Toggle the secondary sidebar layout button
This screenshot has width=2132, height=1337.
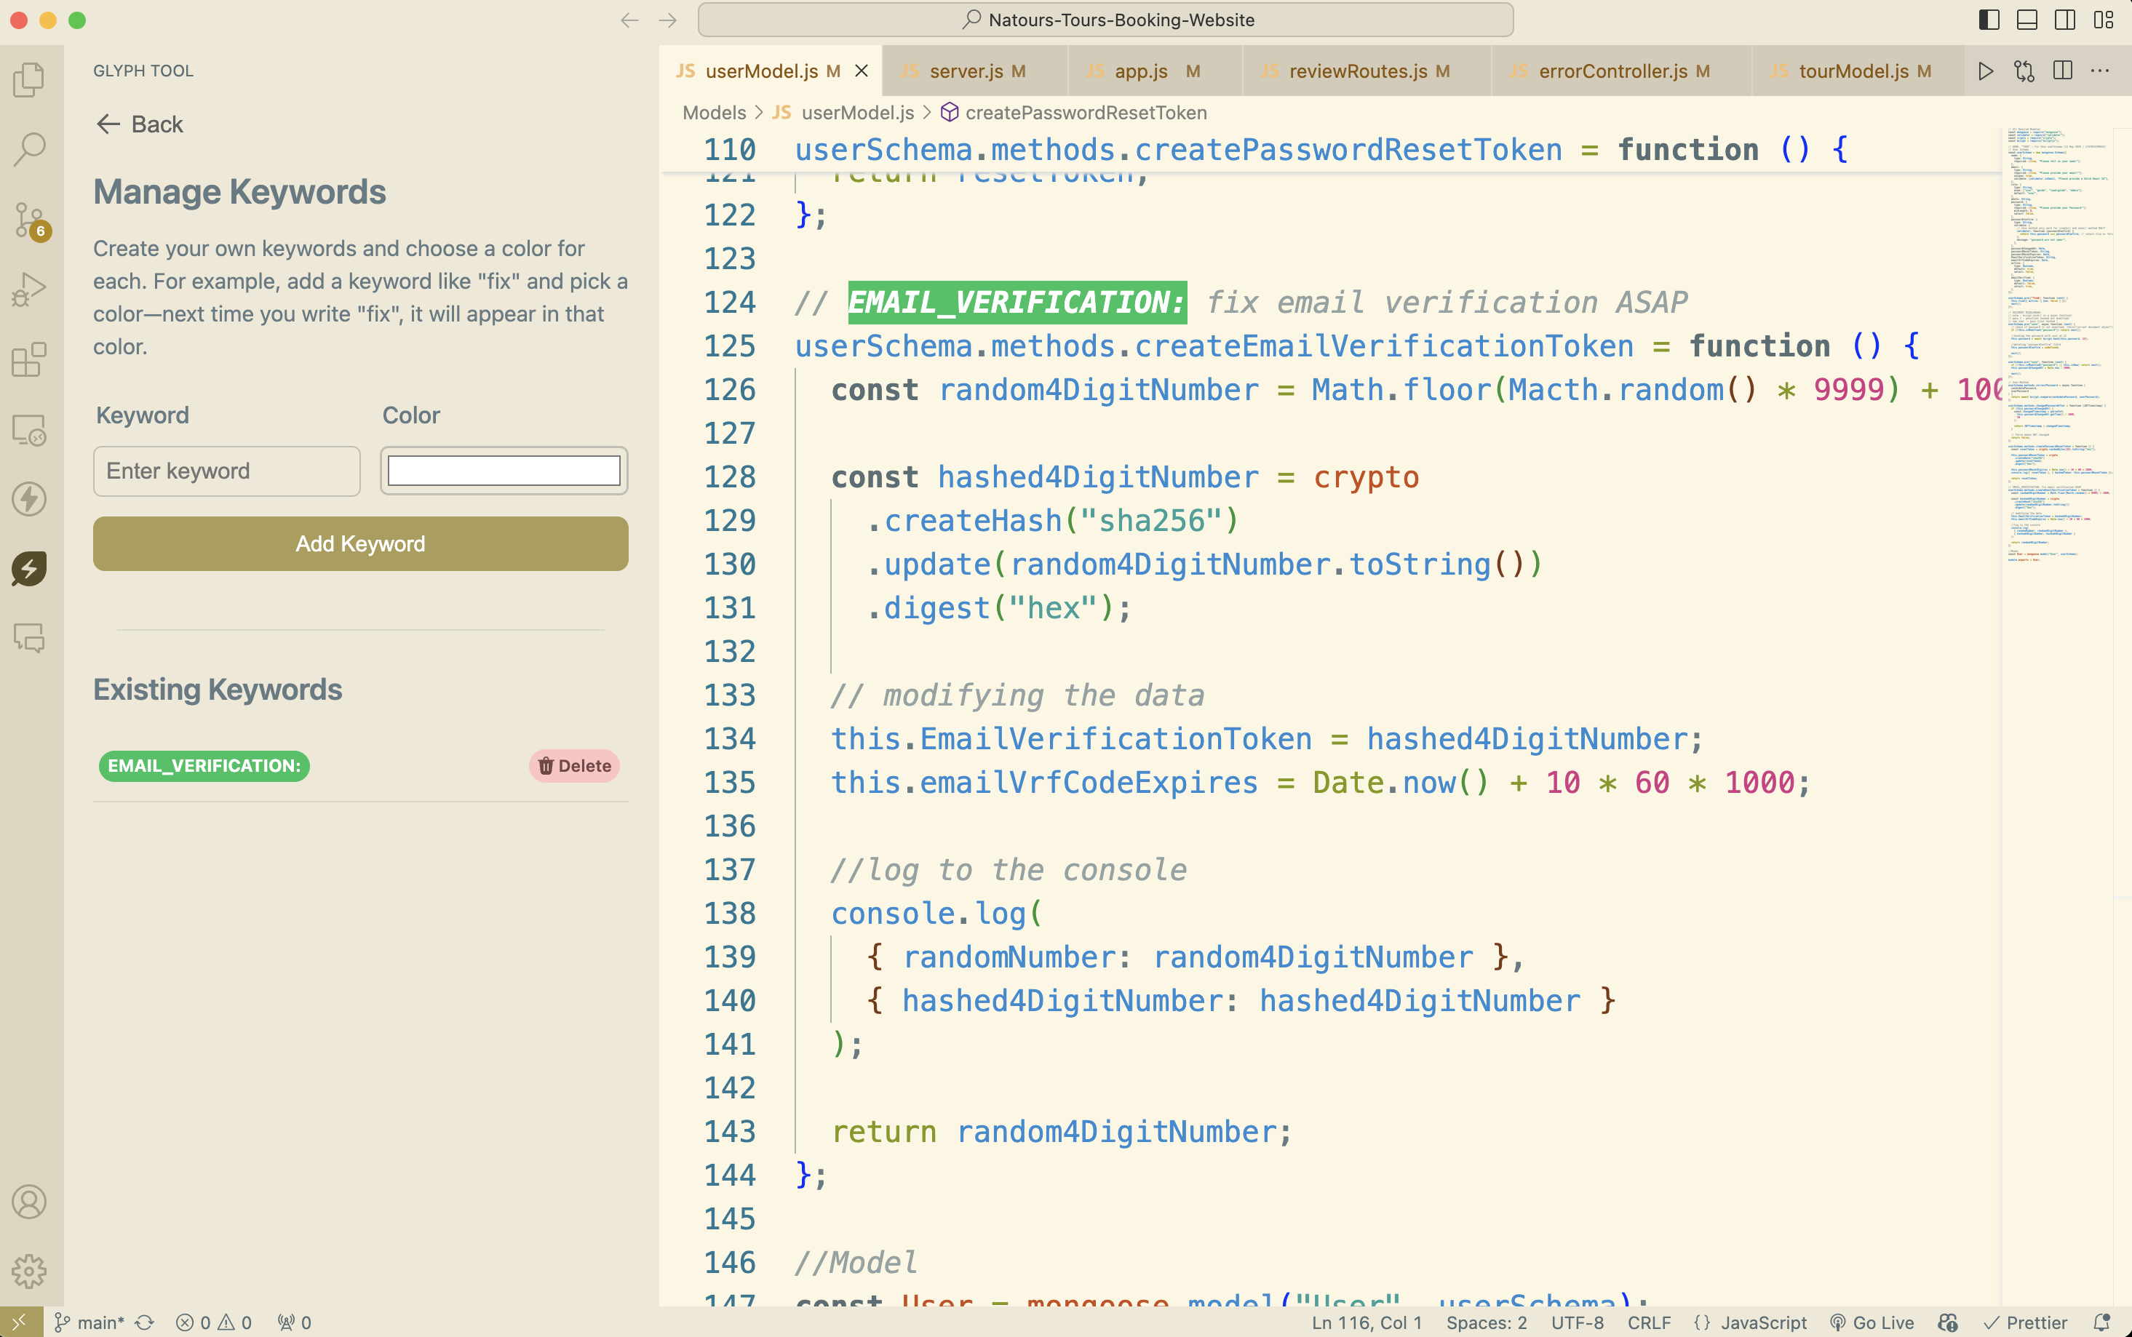click(2065, 20)
